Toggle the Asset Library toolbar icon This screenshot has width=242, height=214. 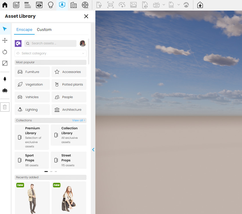[x=62, y=5]
